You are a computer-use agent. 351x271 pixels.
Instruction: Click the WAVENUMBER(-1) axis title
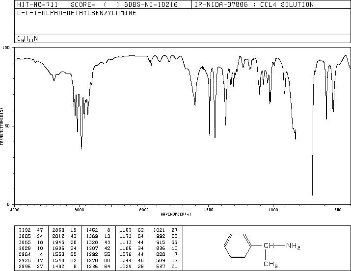(x=176, y=214)
